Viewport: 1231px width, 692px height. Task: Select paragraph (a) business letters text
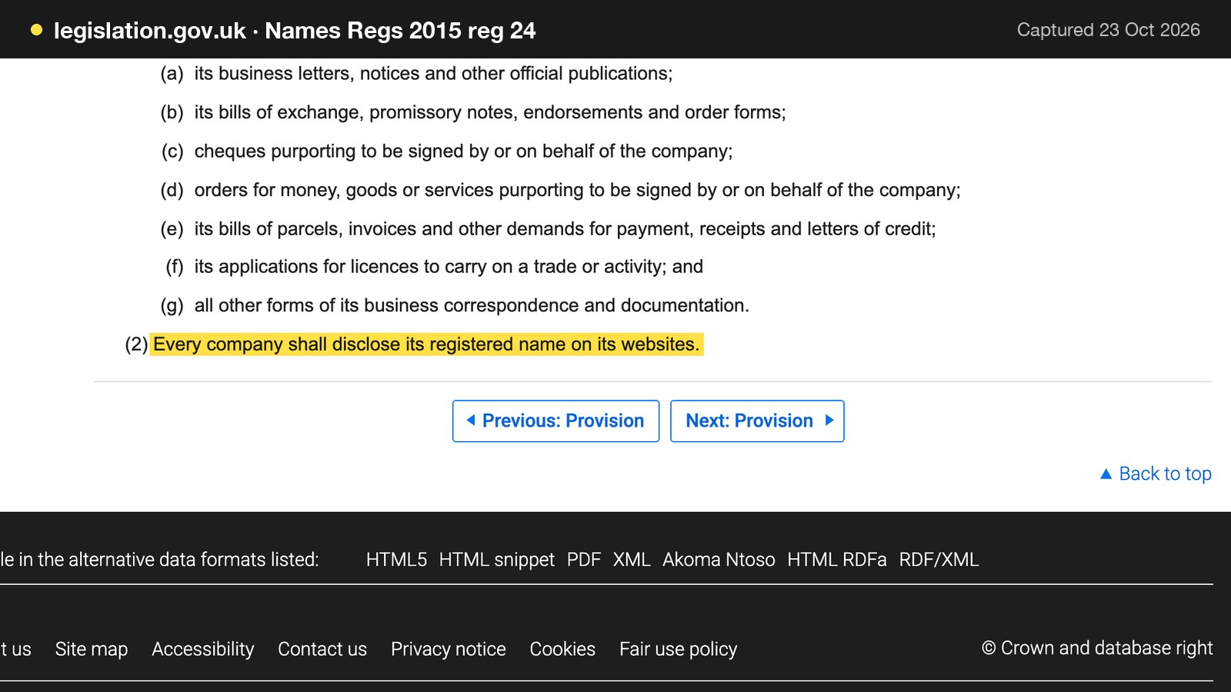click(x=433, y=74)
